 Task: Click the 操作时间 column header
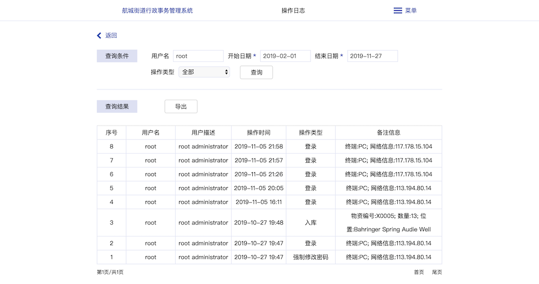[x=259, y=133]
